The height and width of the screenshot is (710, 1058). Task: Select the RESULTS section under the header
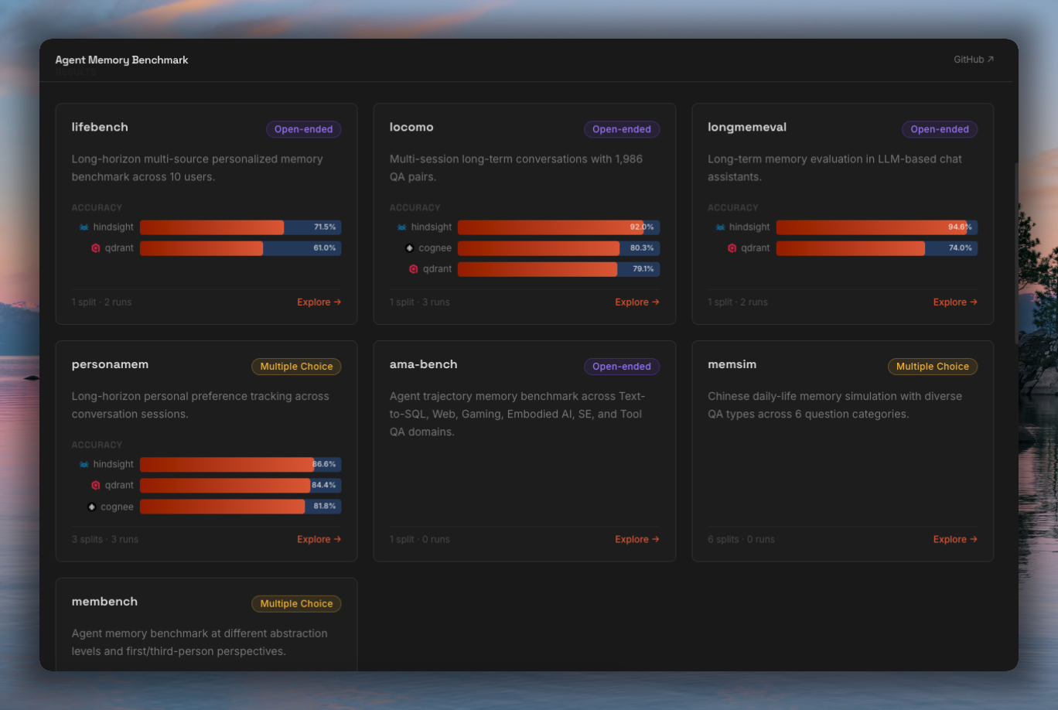[75, 72]
